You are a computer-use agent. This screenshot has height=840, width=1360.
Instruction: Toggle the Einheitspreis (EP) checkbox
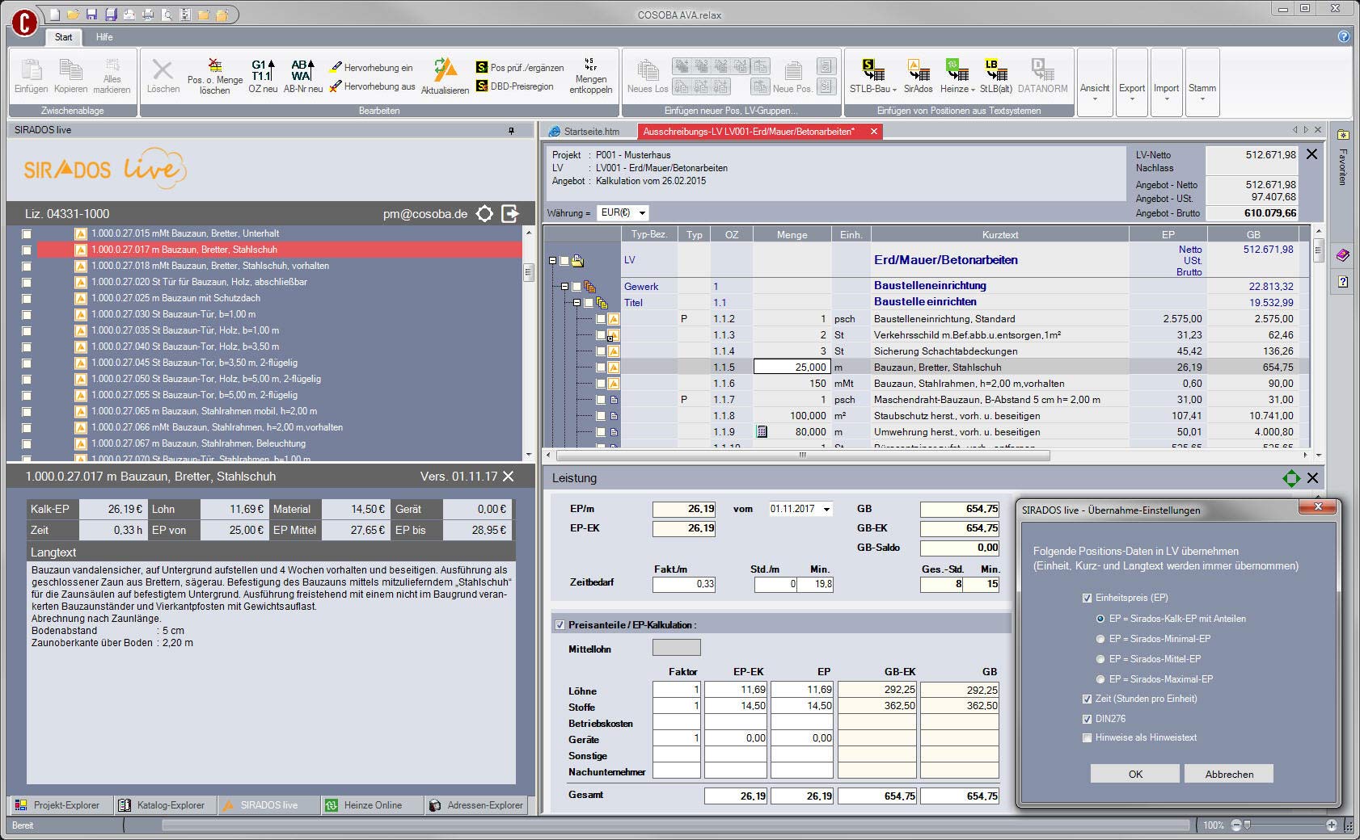click(x=1087, y=598)
